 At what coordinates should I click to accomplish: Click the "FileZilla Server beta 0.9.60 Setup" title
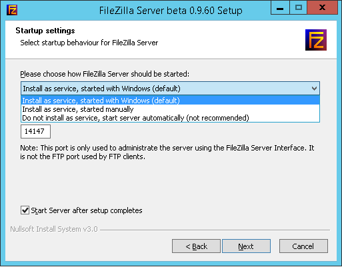point(171,11)
